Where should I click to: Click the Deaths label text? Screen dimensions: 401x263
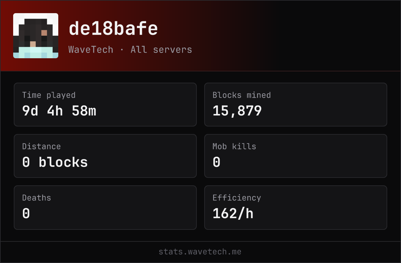click(37, 198)
